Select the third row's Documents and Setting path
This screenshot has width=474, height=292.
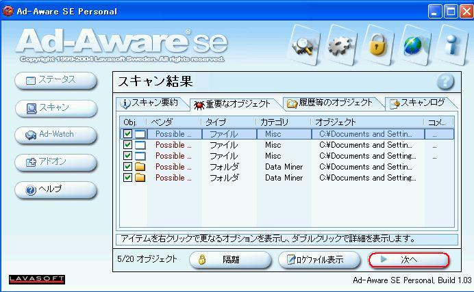tap(368, 156)
